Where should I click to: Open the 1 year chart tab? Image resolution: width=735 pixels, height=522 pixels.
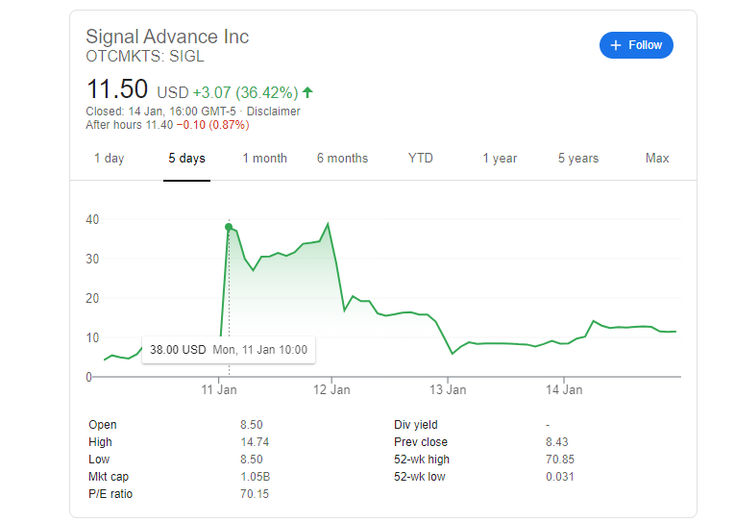(500, 158)
